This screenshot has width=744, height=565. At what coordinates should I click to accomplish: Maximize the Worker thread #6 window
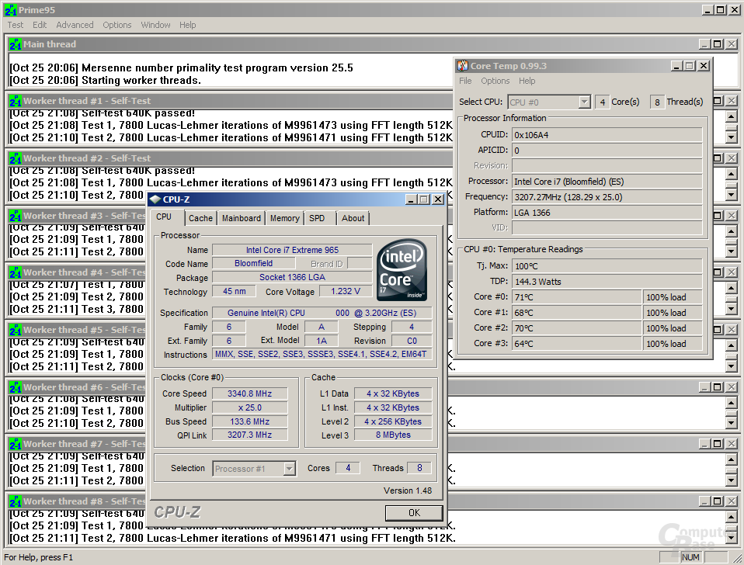pyautogui.click(x=718, y=387)
